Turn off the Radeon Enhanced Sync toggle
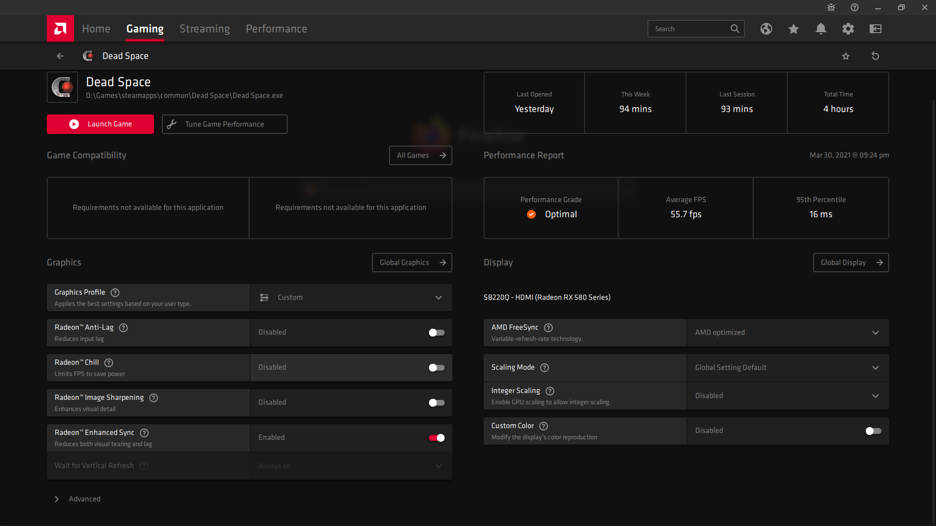The height and width of the screenshot is (526, 936). point(436,438)
